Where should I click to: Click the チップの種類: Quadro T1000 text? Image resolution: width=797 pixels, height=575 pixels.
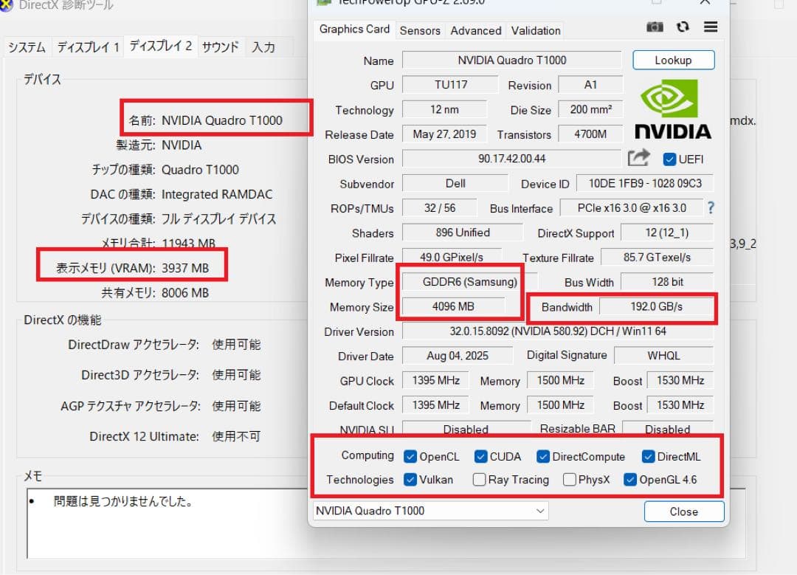(x=165, y=170)
